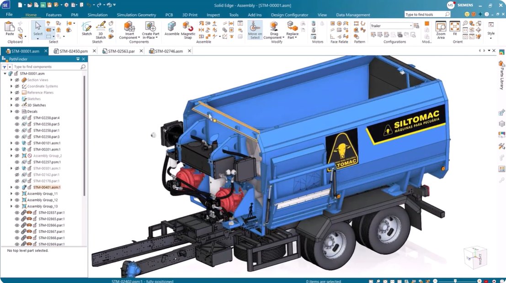
Task: Open the Select tool dropdown arrow
Action: click(38, 39)
